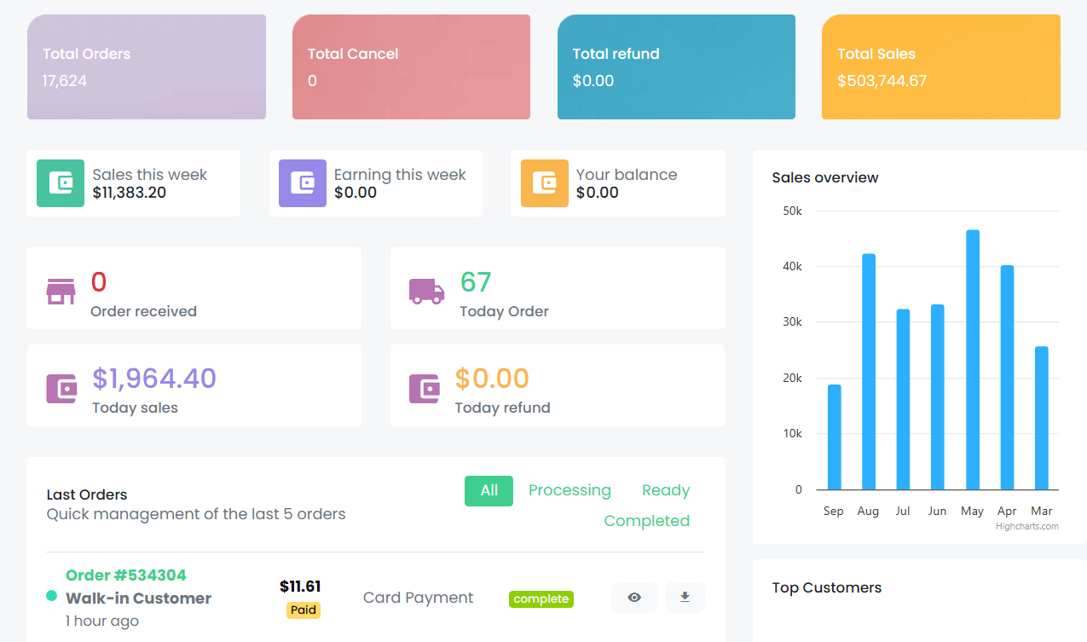Viewport: 1087px width, 642px height.
Task: Click the green complete status badge
Action: point(541,599)
